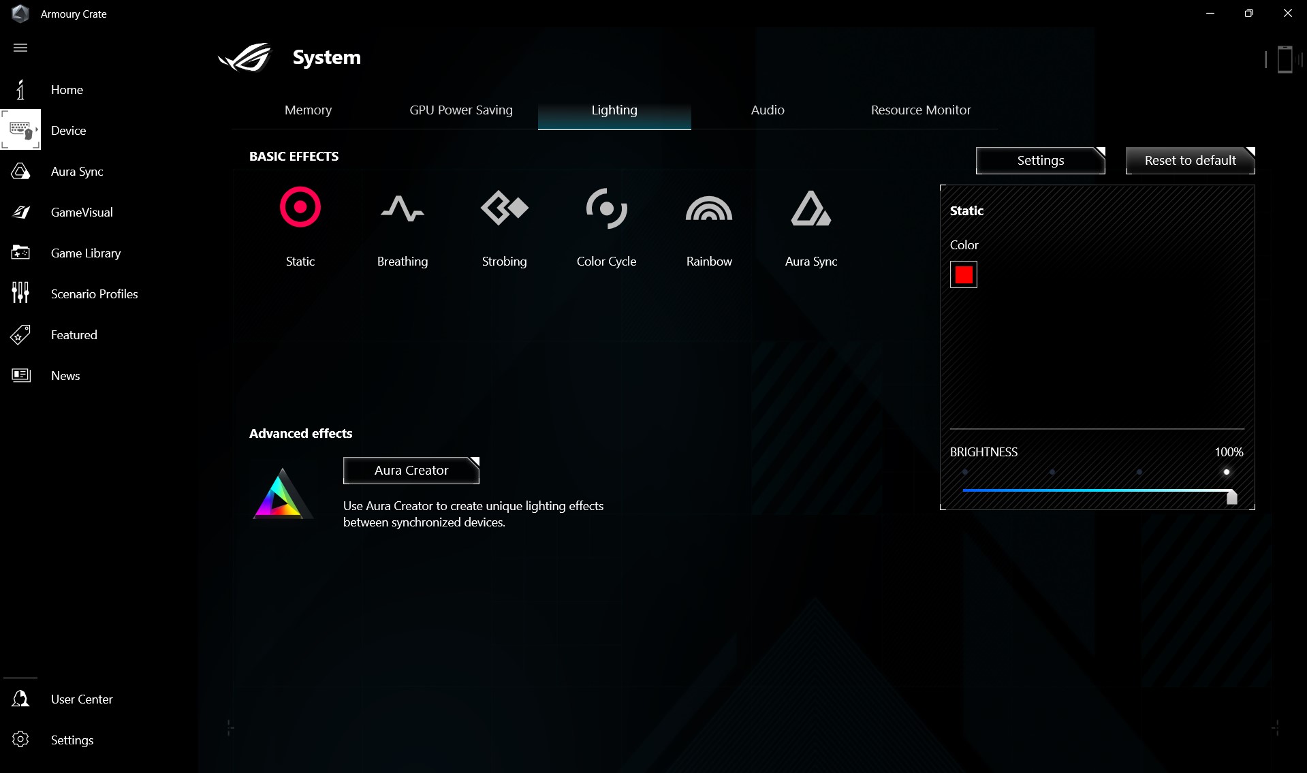
Task: Launch Aura Creator button
Action: [x=411, y=471]
